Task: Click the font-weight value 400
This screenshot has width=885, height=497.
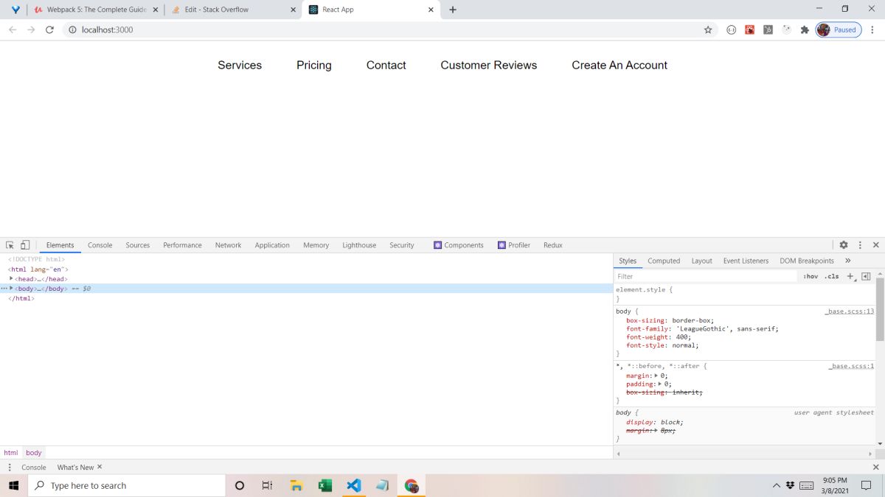Action: coord(683,336)
